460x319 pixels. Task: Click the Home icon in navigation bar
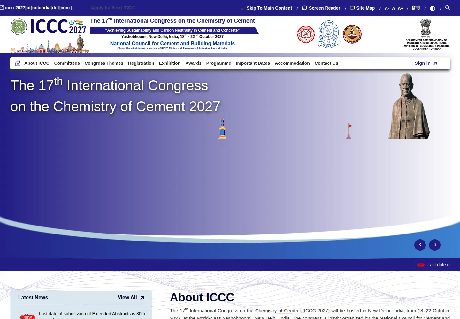click(x=18, y=63)
